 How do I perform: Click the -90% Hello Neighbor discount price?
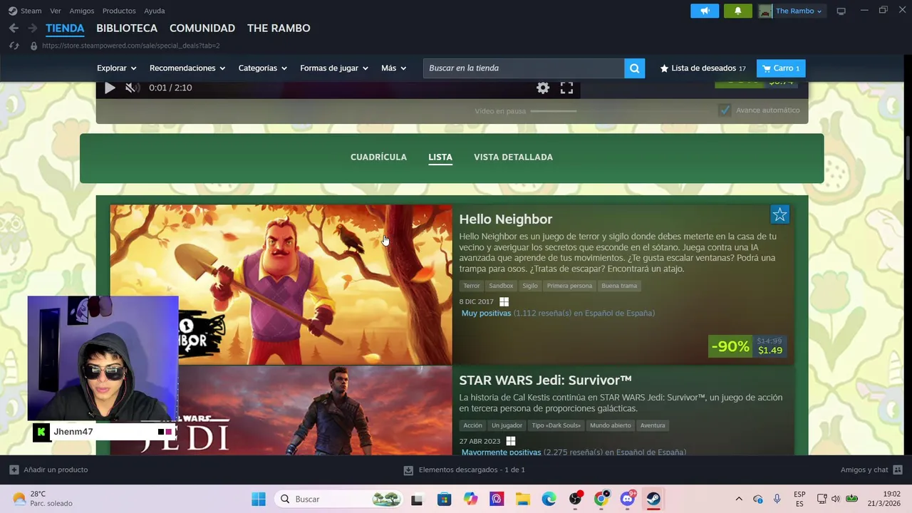pyautogui.click(x=748, y=346)
